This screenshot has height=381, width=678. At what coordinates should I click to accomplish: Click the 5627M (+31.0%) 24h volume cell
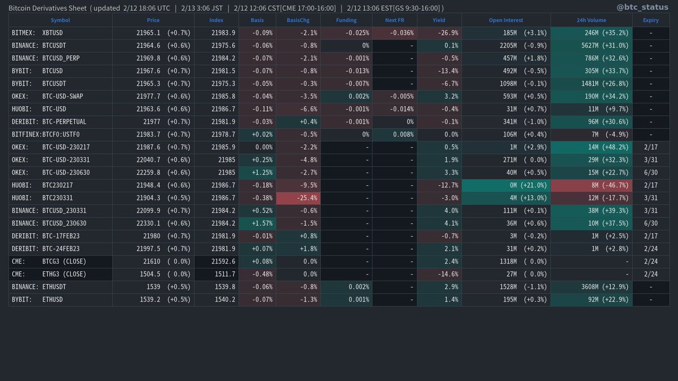(x=592, y=46)
